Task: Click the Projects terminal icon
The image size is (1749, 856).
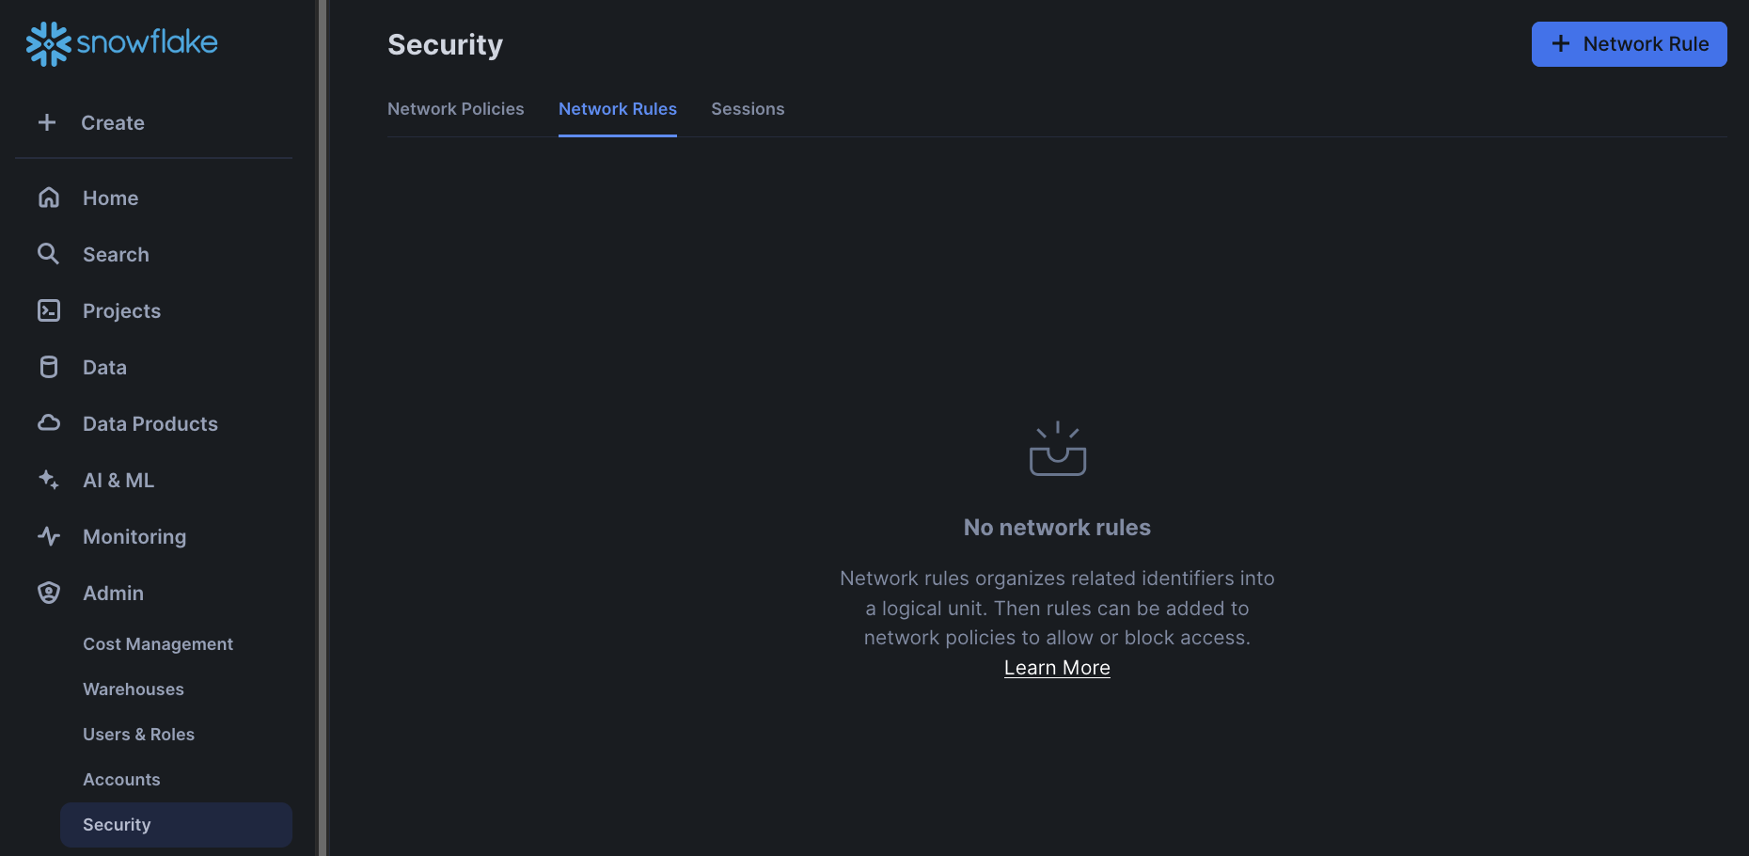Action: (48, 310)
